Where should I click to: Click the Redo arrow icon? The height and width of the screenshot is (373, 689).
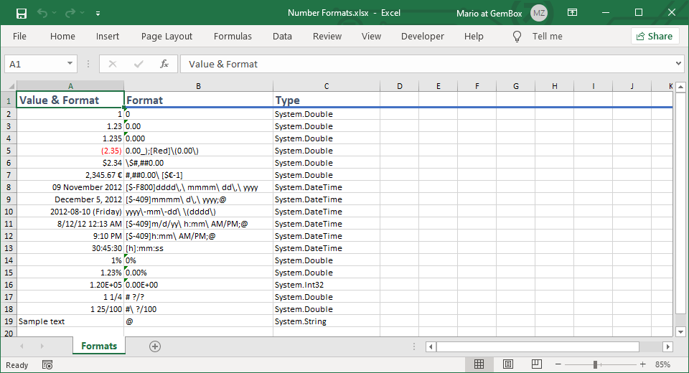70,13
